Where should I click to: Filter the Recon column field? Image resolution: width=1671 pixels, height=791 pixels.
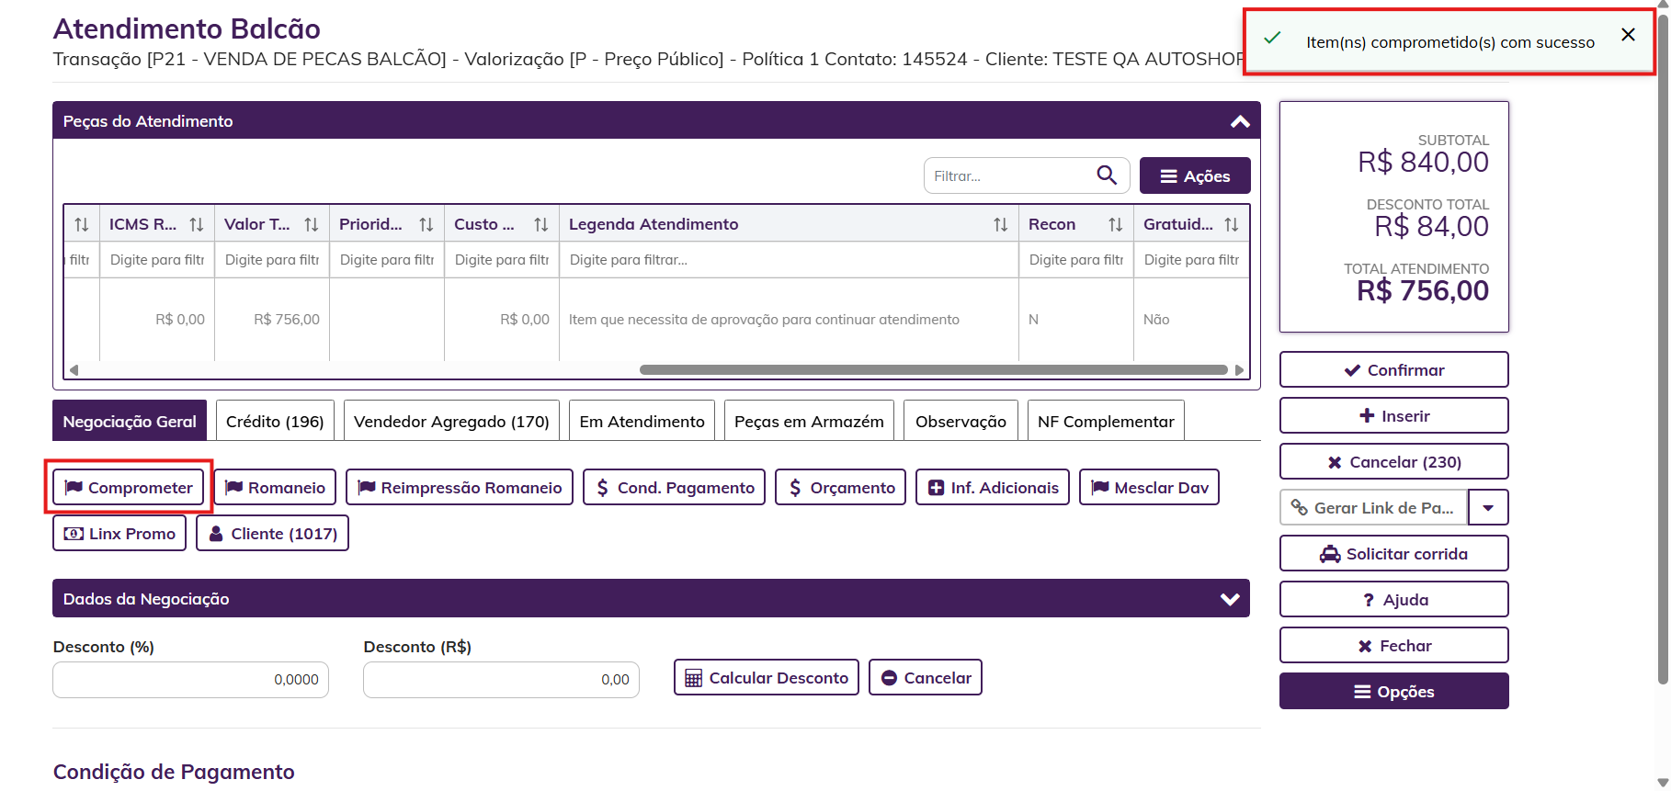click(x=1076, y=260)
